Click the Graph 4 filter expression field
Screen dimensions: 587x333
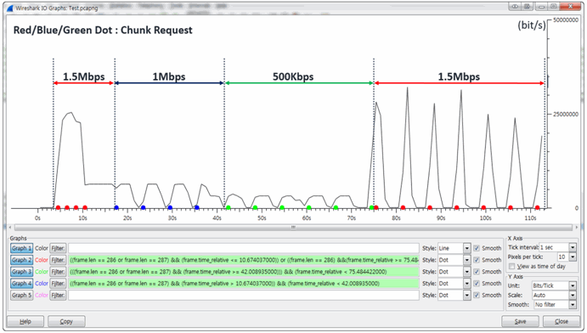244,283
